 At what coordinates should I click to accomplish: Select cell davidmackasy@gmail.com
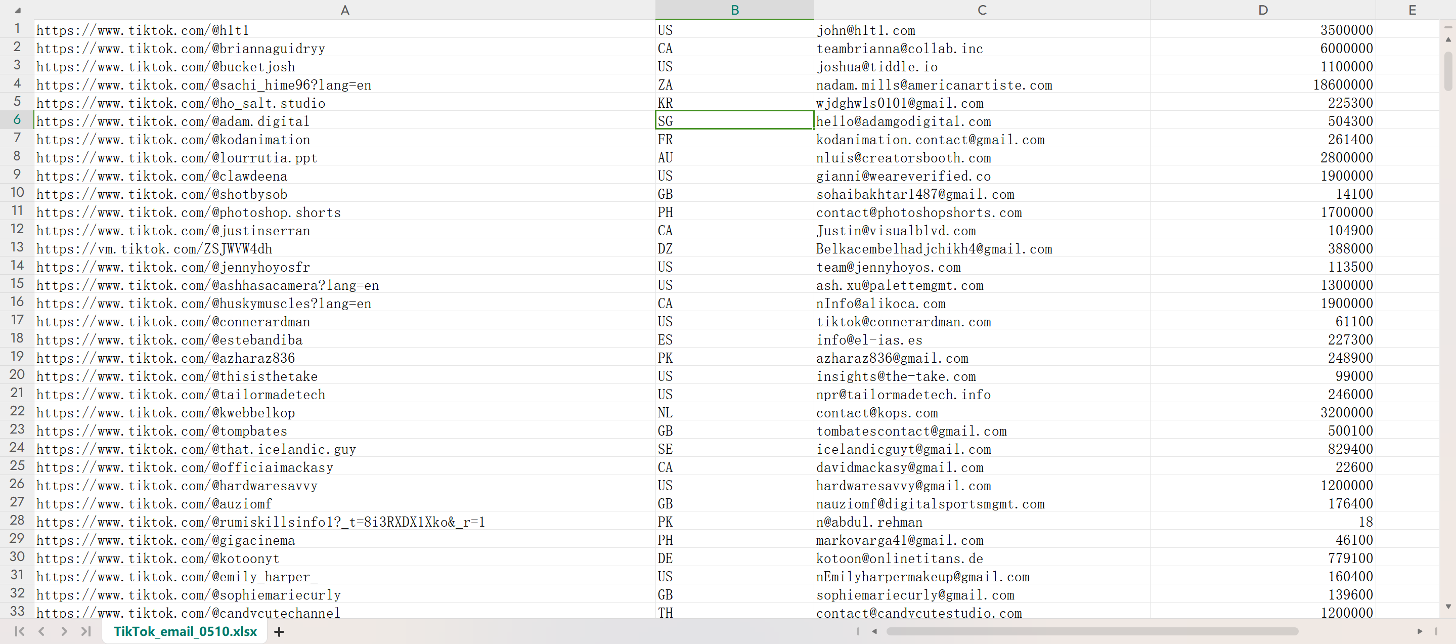(x=982, y=466)
